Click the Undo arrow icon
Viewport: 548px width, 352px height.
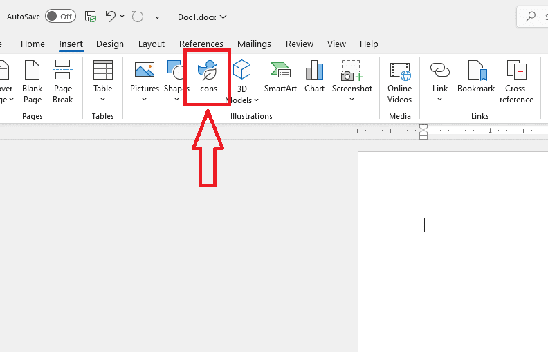[x=111, y=17]
